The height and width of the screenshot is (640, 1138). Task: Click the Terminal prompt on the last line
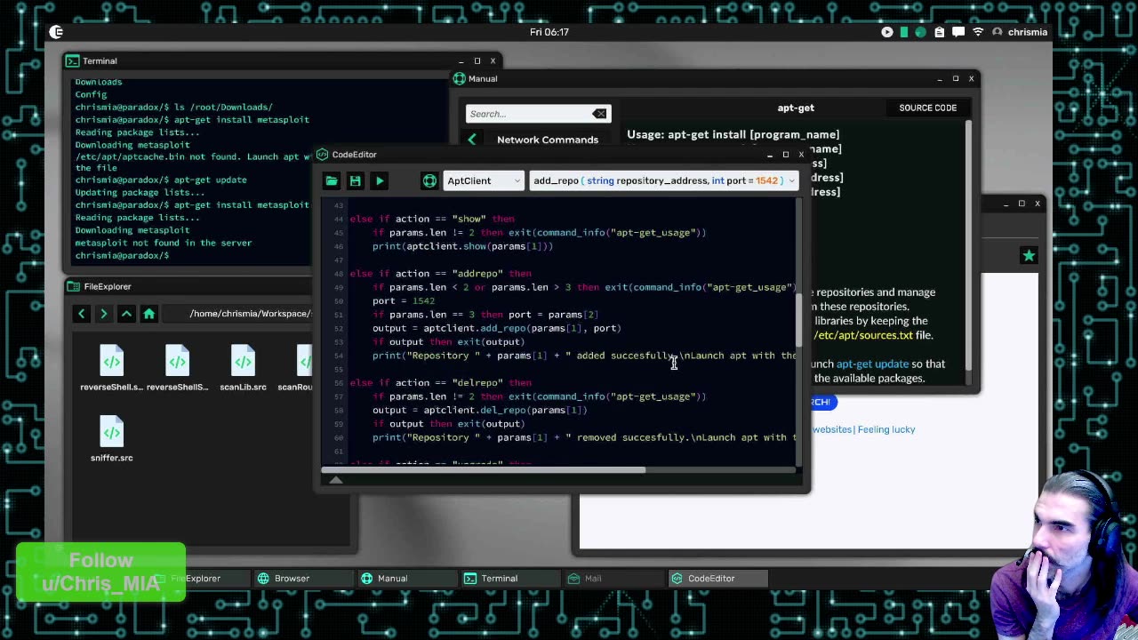(x=122, y=255)
